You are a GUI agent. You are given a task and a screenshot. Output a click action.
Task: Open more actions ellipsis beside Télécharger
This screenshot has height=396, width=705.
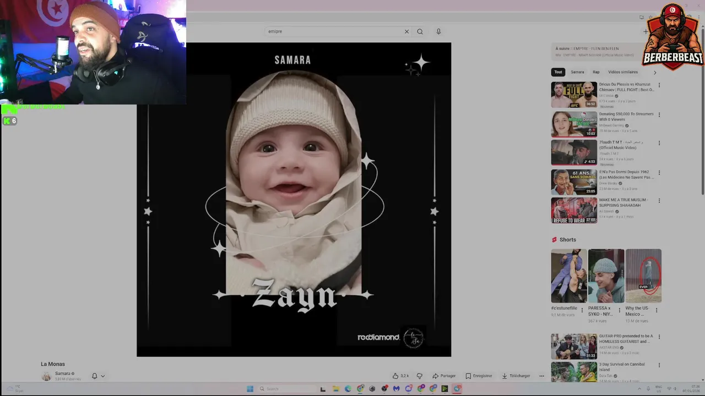(x=541, y=376)
